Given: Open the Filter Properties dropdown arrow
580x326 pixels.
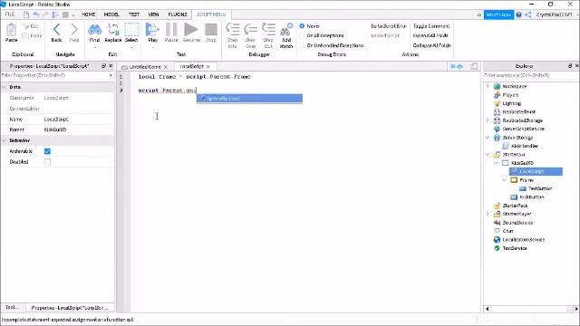Looking at the screenshot, I should (111, 75).
